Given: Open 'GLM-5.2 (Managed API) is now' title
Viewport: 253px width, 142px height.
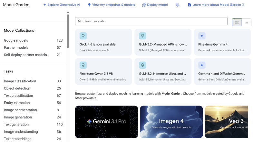Looking at the screenshot, I should pyautogui.click(x=163, y=44).
